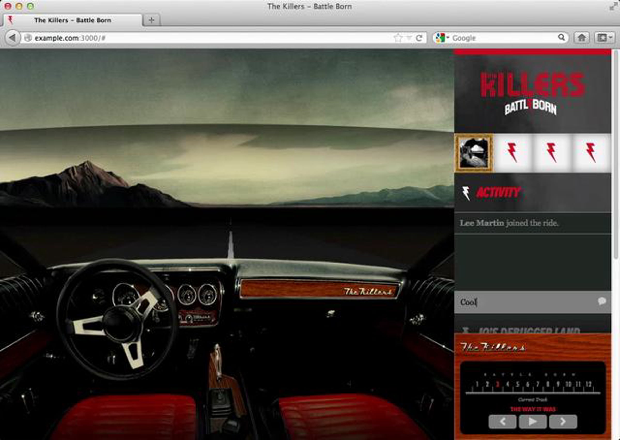
Task: Select track 8 on the radio dial
Action: 548,384
